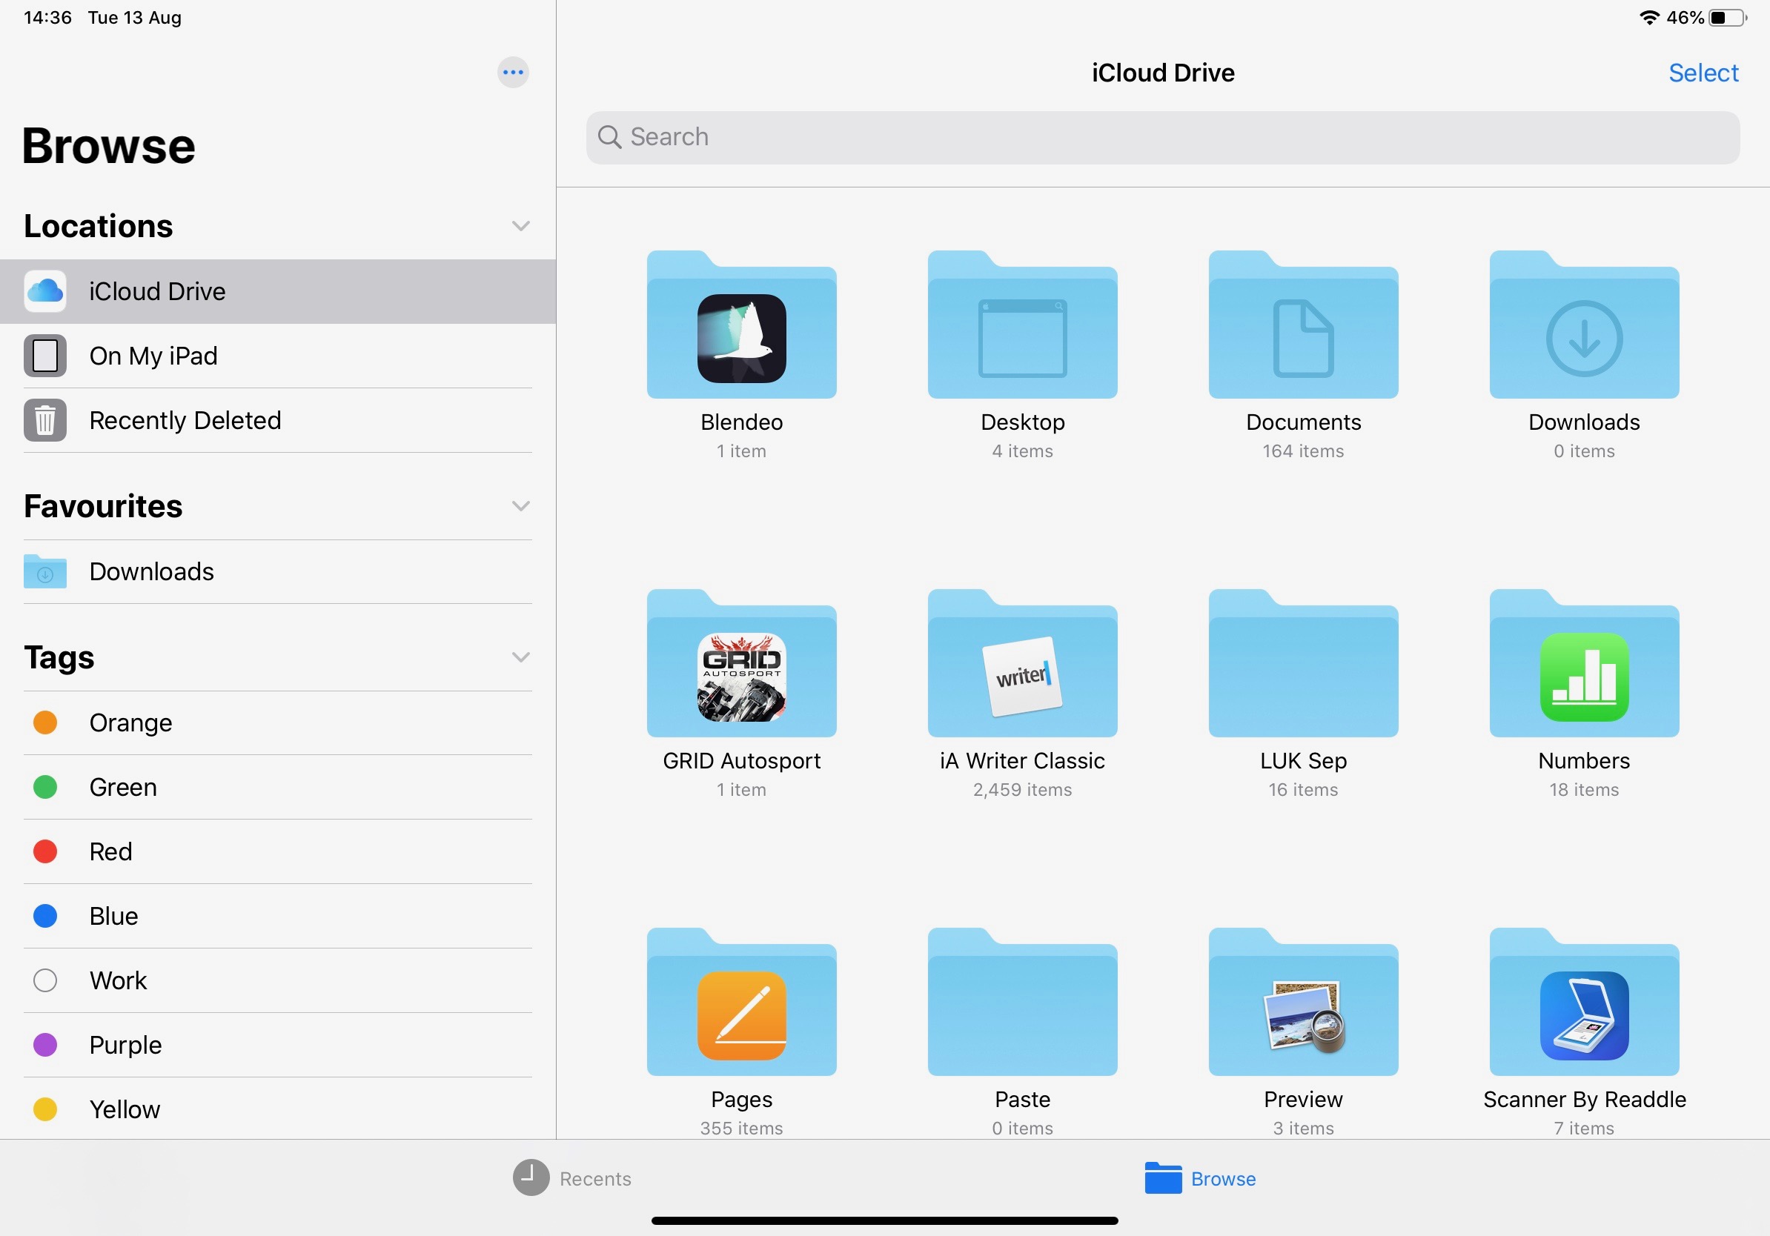
Task: Click the '355 items' count under Pages
Action: [742, 1129]
